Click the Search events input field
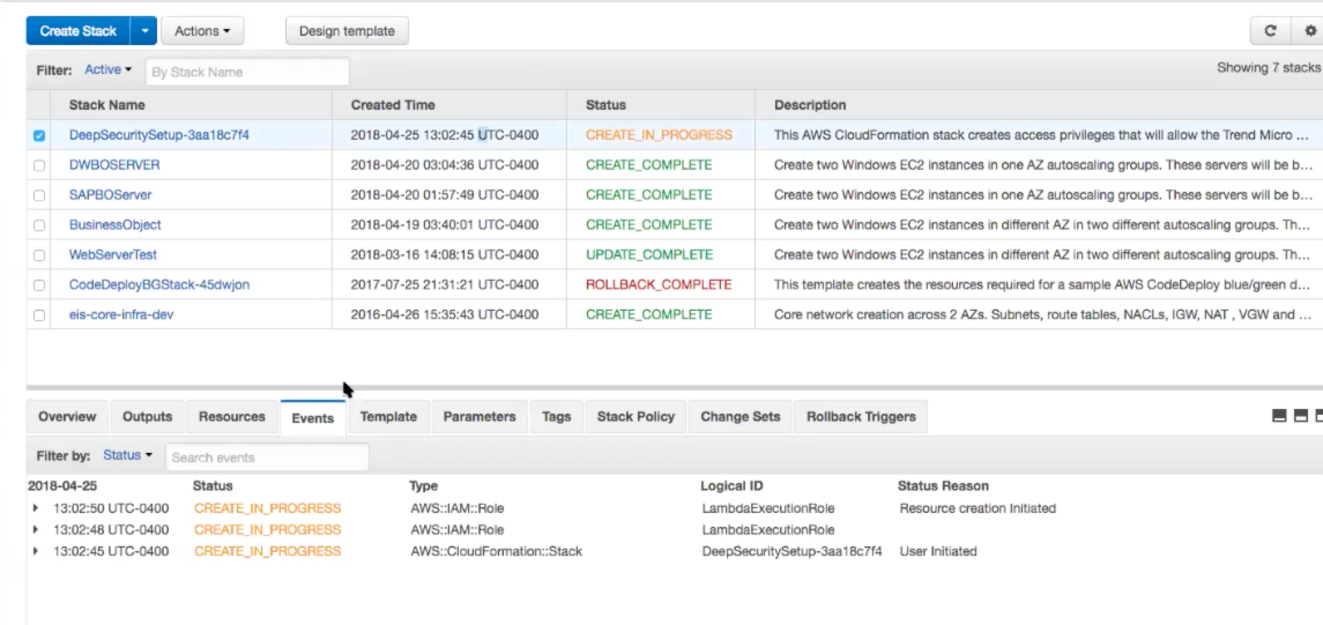This screenshot has height=625, width=1323. 267,457
